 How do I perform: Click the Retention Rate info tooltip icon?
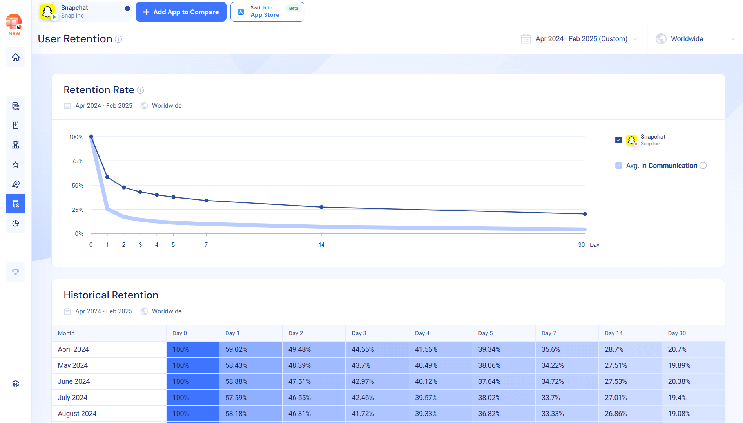click(x=140, y=90)
